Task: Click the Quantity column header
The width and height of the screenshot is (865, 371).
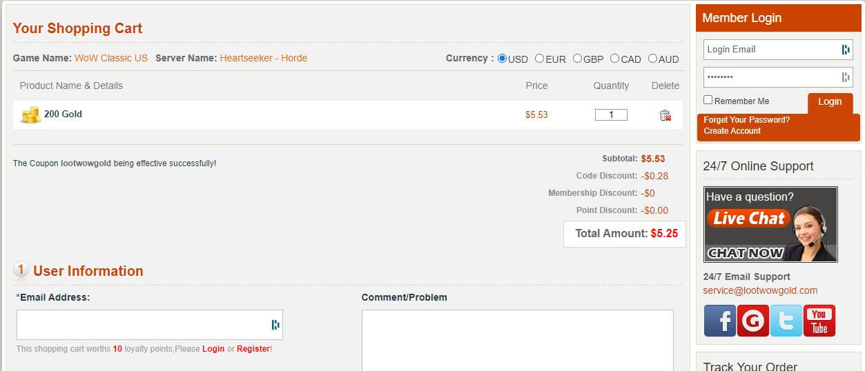Action: [611, 86]
